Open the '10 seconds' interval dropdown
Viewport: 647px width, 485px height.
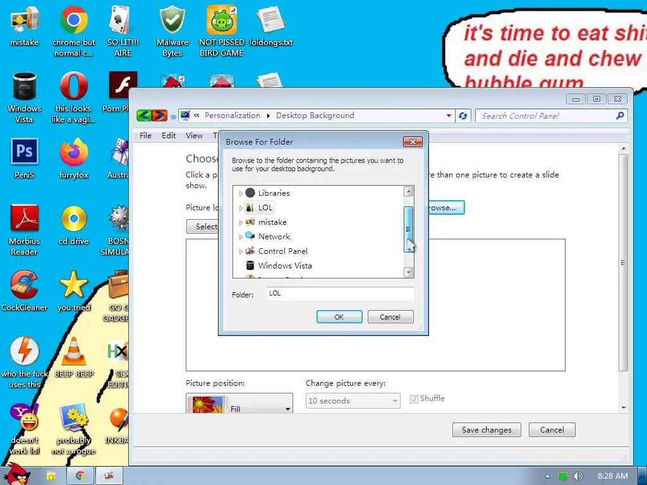(x=353, y=400)
